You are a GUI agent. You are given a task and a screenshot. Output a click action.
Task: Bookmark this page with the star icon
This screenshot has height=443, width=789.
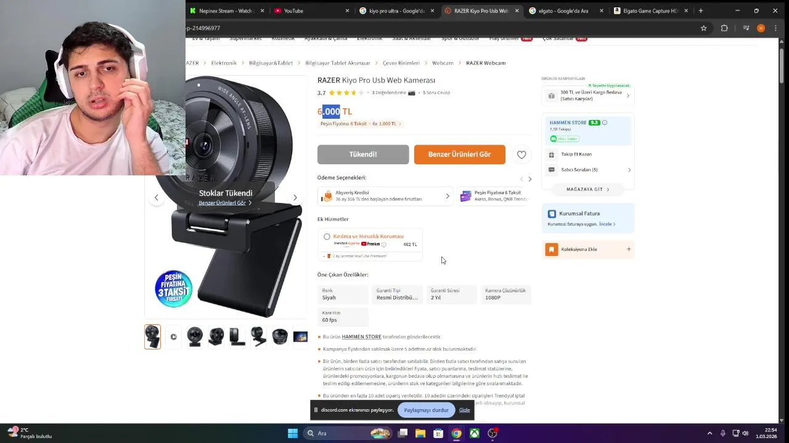pos(703,28)
